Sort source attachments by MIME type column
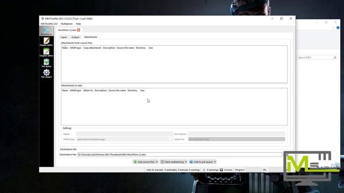344x193 pixels. [75, 48]
